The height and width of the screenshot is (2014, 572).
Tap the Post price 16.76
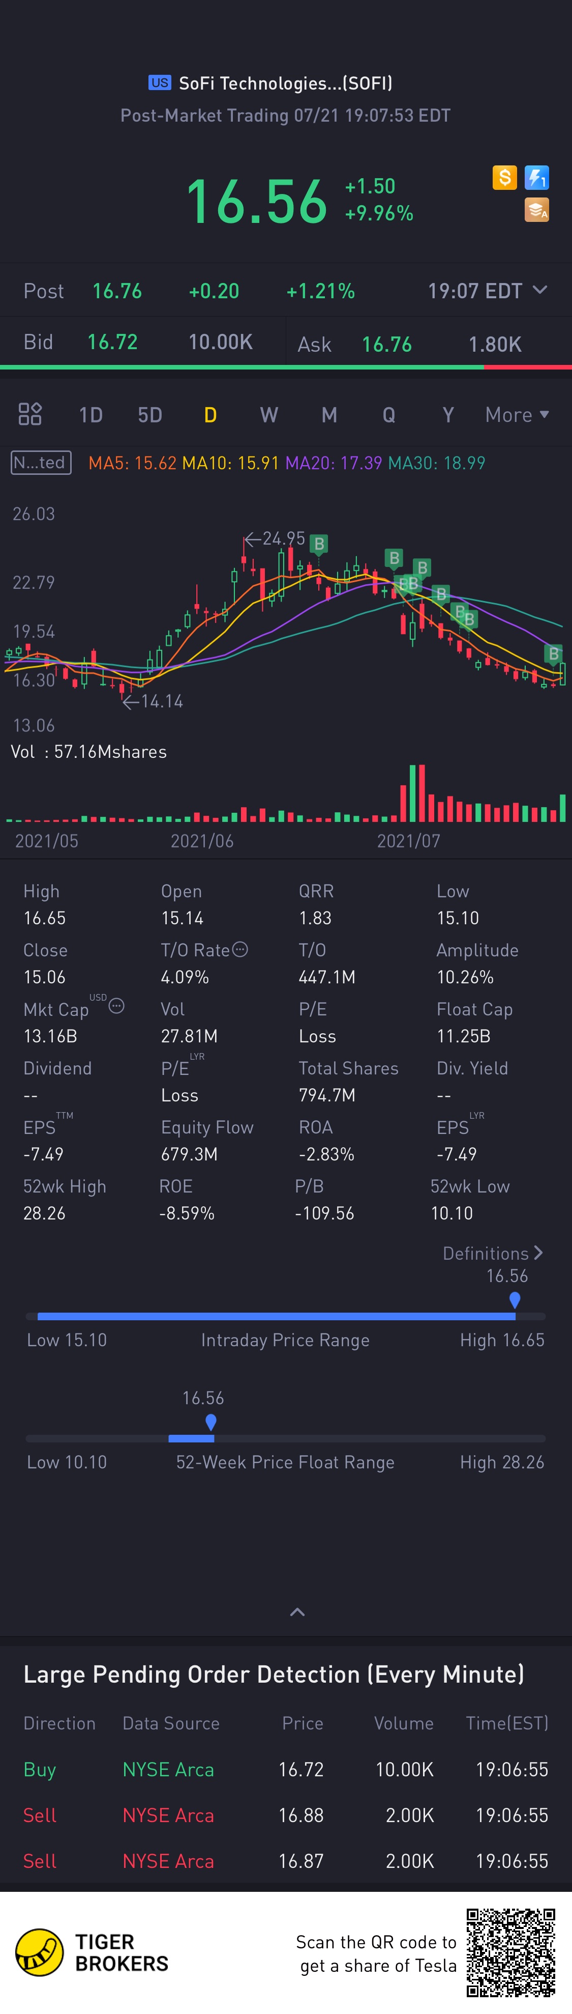[x=117, y=291]
